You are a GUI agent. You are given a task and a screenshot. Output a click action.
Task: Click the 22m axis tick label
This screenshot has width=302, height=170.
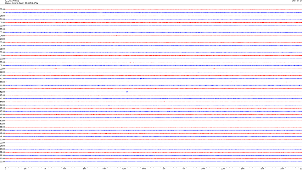click(x=223, y=169)
